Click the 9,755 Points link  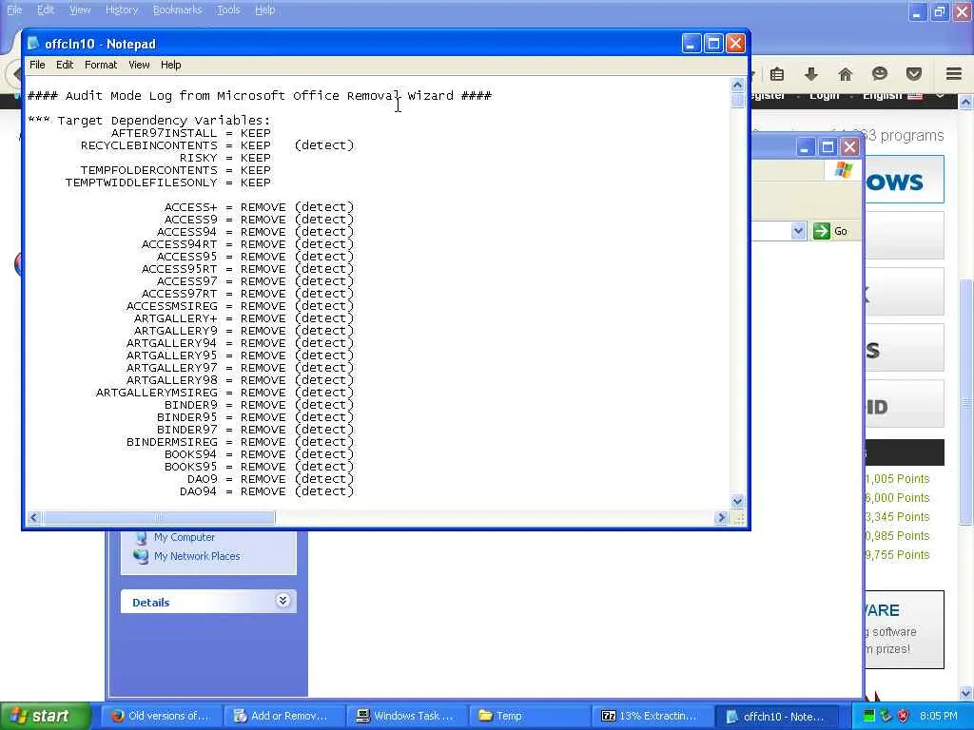coord(897,554)
